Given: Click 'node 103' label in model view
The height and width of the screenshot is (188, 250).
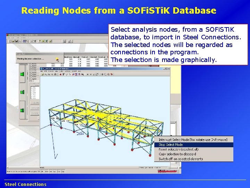Looking at the screenshot, I should point(78,125).
